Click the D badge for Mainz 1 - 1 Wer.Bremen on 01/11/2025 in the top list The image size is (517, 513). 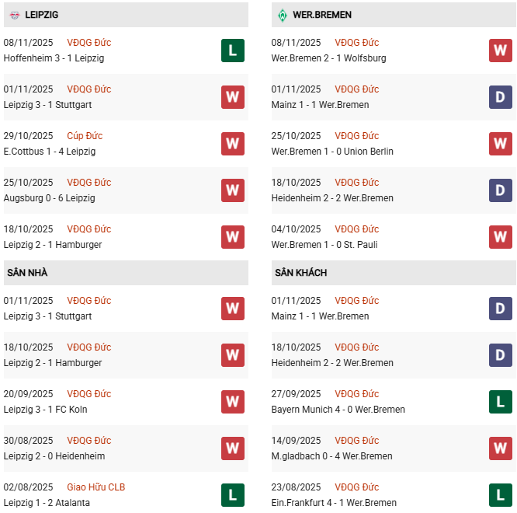coord(501,97)
